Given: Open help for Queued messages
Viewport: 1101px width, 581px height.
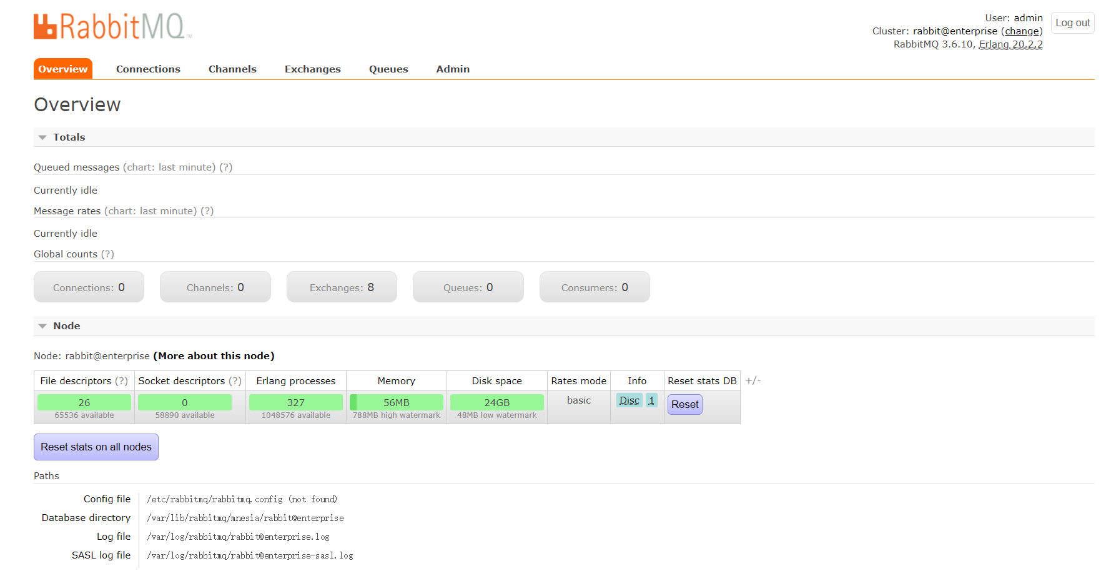Looking at the screenshot, I should [x=225, y=167].
